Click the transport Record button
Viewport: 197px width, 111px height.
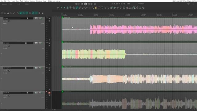(x=82, y=4)
